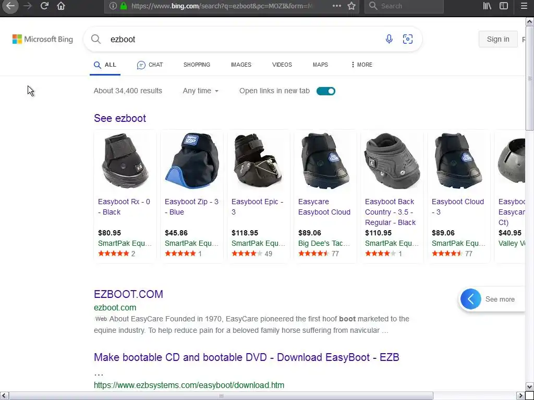The height and width of the screenshot is (400, 534).
Task: Open the Library icon in Firefox toolbar
Action: click(488, 6)
